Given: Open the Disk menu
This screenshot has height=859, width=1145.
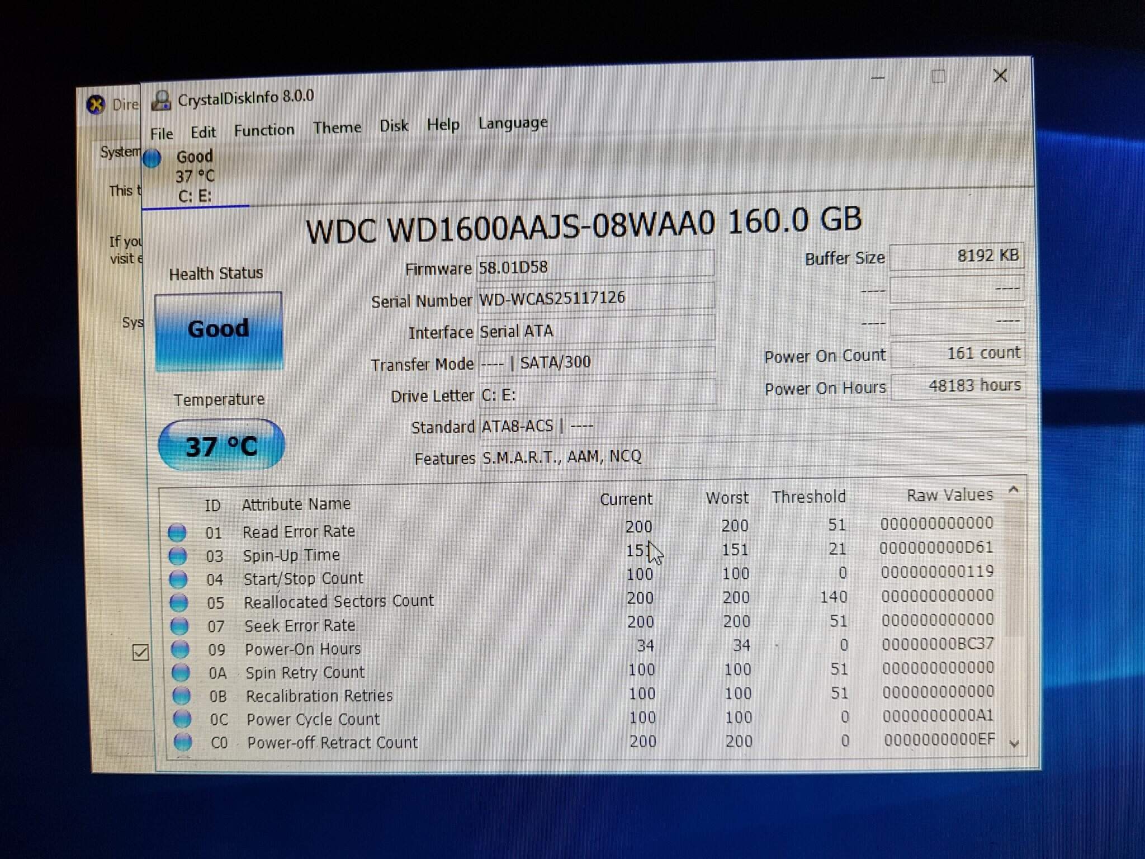Looking at the screenshot, I should pos(394,126).
